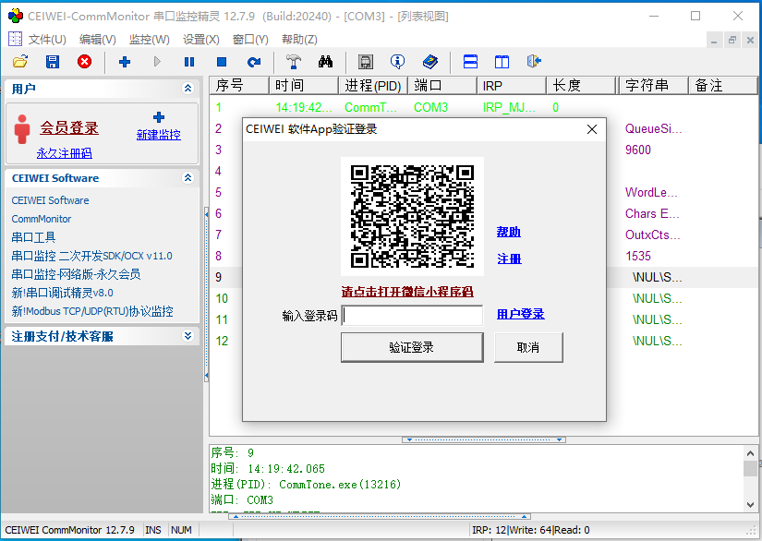The width and height of the screenshot is (762, 541).
Task: Close the CEIWEI 软件App验证登录 dialog
Action: [x=591, y=129]
